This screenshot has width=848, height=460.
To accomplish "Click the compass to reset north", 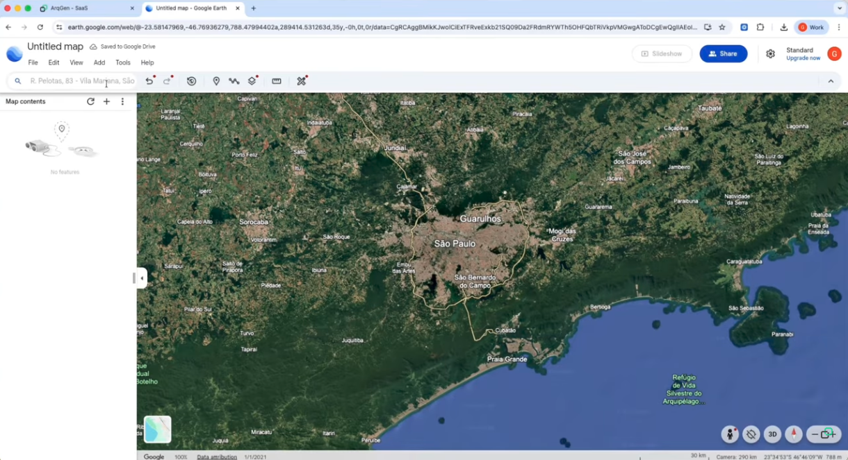I will click(x=794, y=434).
